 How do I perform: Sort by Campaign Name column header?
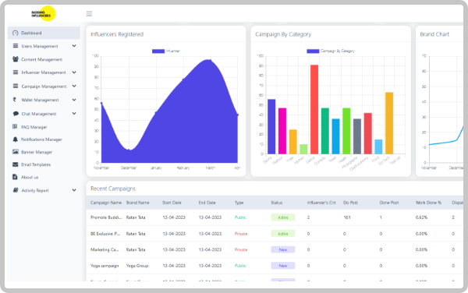point(106,203)
